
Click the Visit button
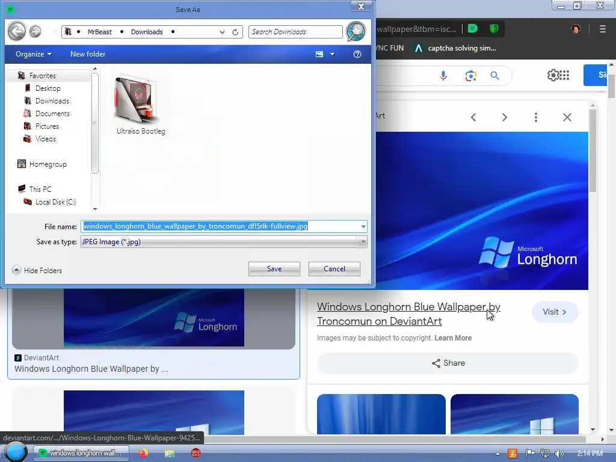click(555, 312)
